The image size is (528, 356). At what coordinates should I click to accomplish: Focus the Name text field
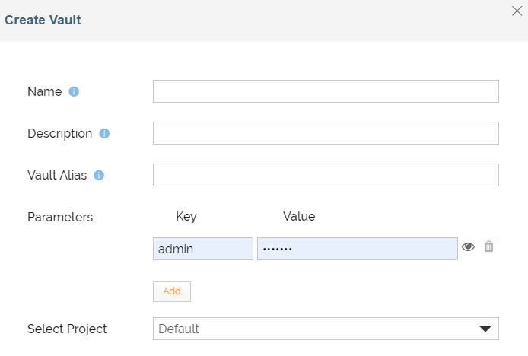coord(325,91)
